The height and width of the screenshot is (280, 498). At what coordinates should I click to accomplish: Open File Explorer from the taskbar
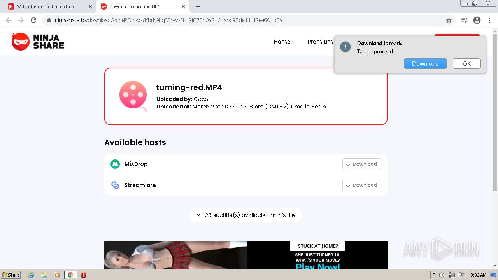(x=44, y=275)
